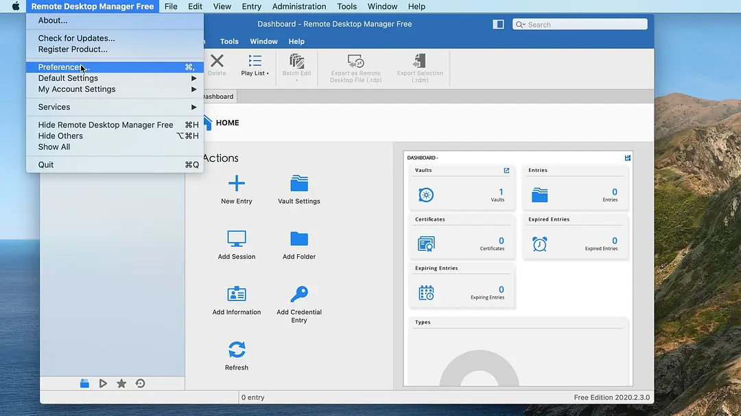The image size is (741, 416).
Task: Switch to the Tools ribbon tab
Action: tap(229, 41)
